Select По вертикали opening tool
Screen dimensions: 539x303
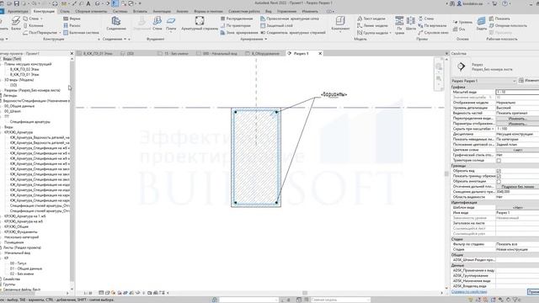[x=432, y=25]
